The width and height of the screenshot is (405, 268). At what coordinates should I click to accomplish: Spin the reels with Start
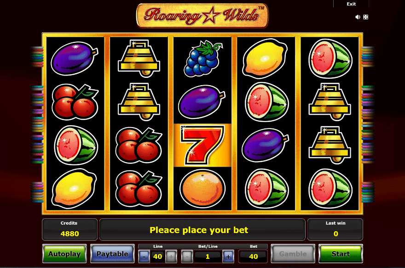(x=341, y=254)
